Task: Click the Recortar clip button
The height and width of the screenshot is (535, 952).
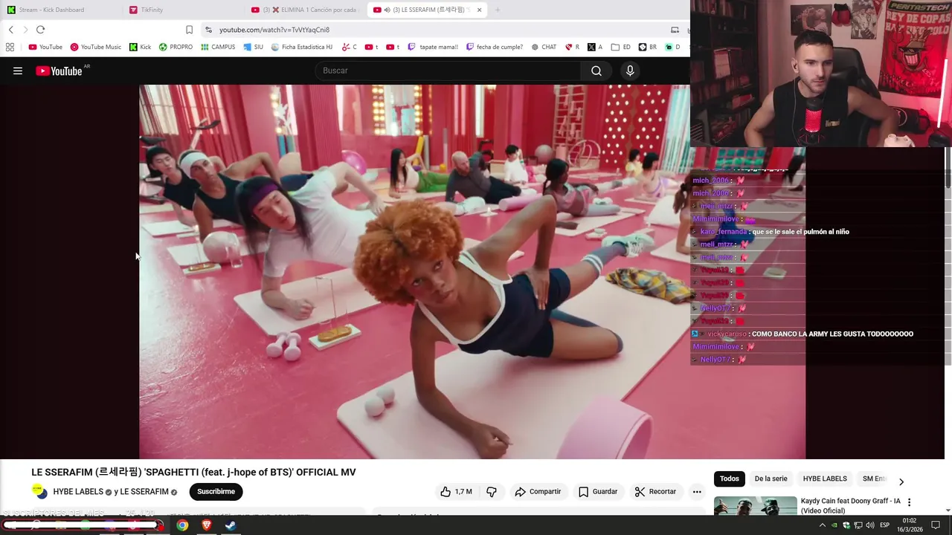Action: click(655, 492)
